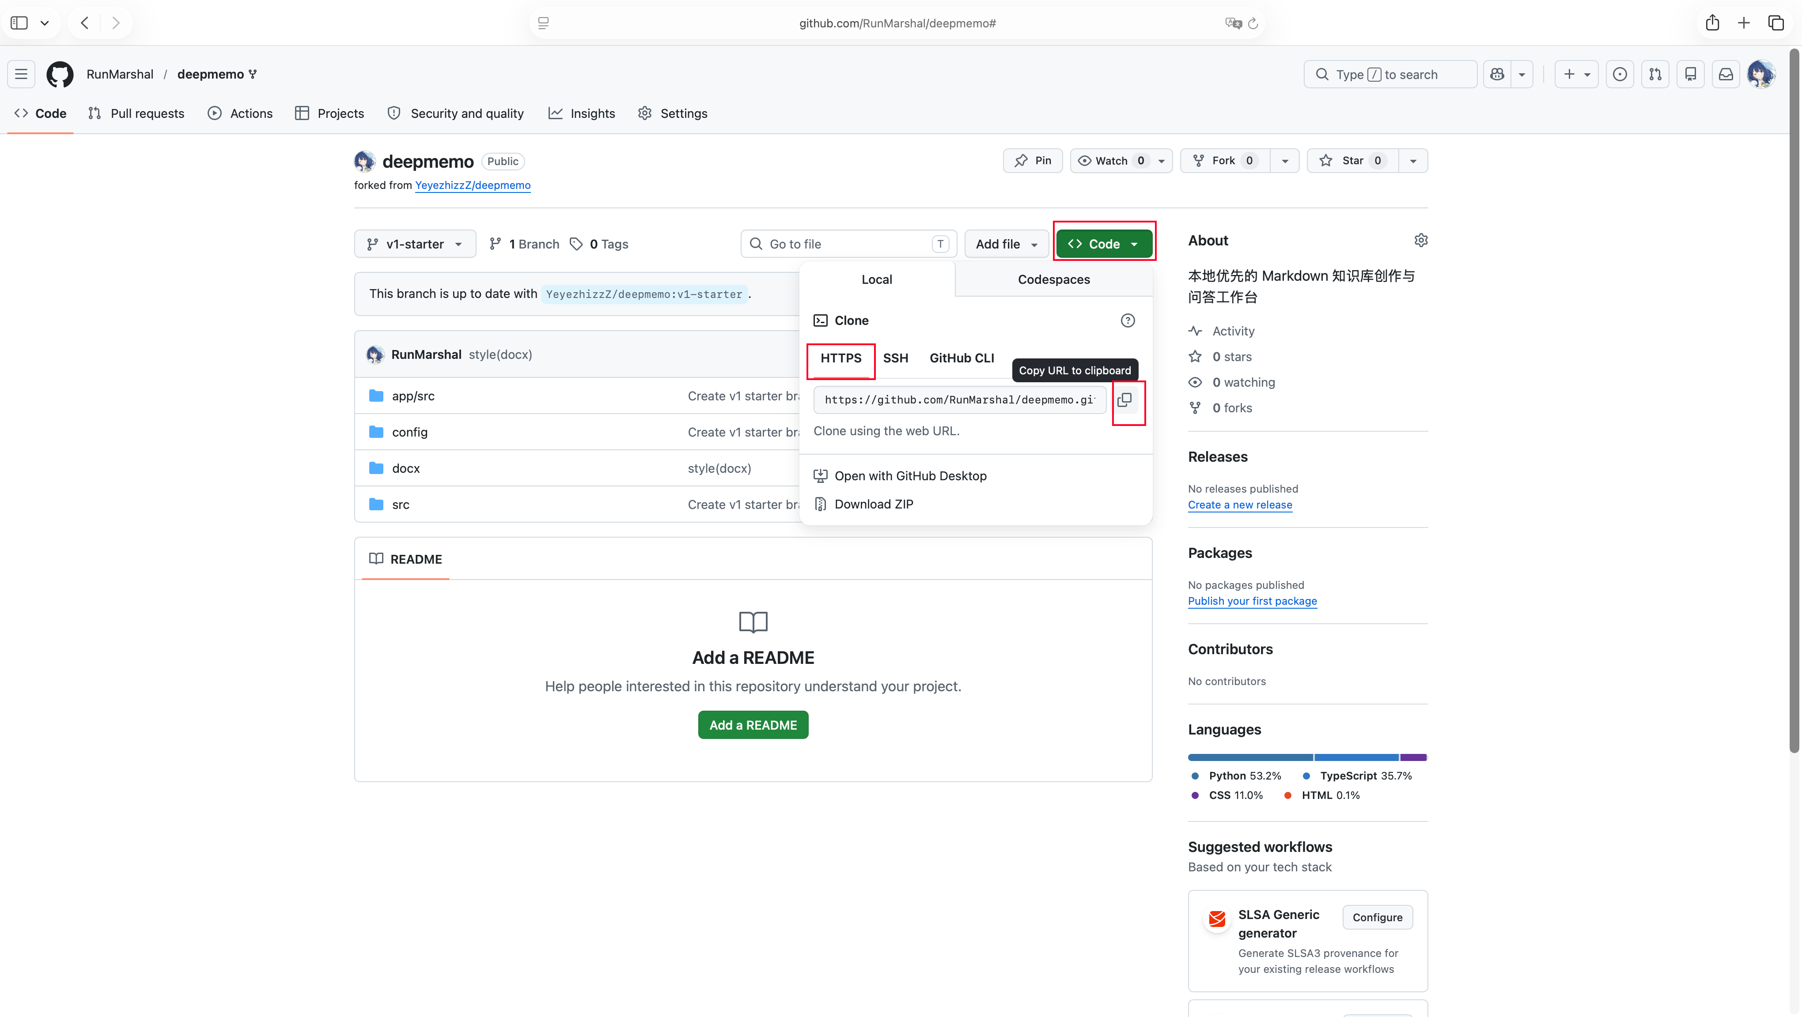The image size is (1802, 1017).
Task: Open repository About settings gear
Action: pos(1421,241)
